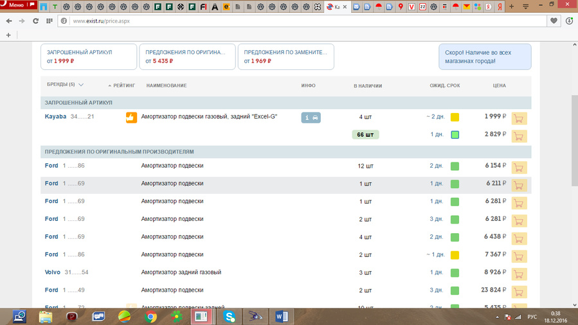
Task: Add Volvo 8 926 ₽ item to cart
Action: point(519,274)
